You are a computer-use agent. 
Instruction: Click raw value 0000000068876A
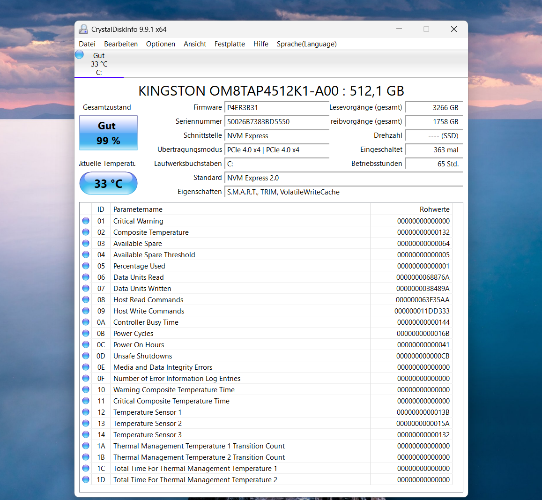(x=423, y=277)
